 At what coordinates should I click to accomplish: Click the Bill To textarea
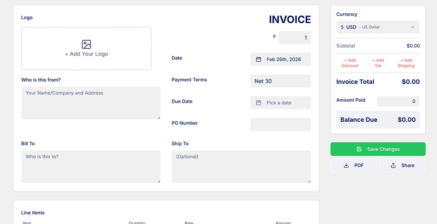91,167
